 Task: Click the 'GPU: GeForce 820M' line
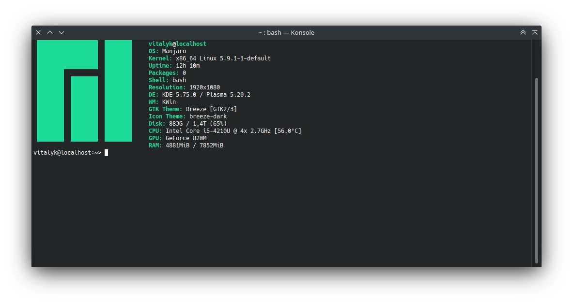[177, 138]
